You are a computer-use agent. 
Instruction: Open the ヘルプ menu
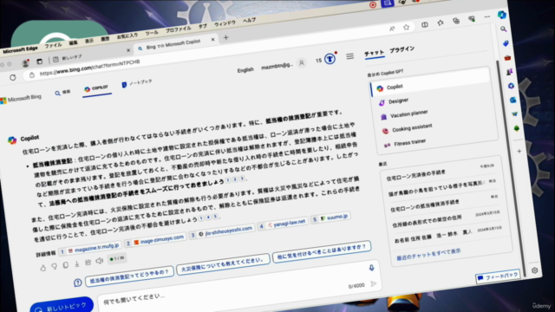[249, 21]
